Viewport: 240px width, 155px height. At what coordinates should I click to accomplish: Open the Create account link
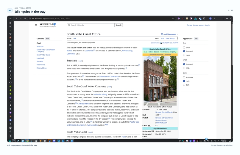[199, 25]
